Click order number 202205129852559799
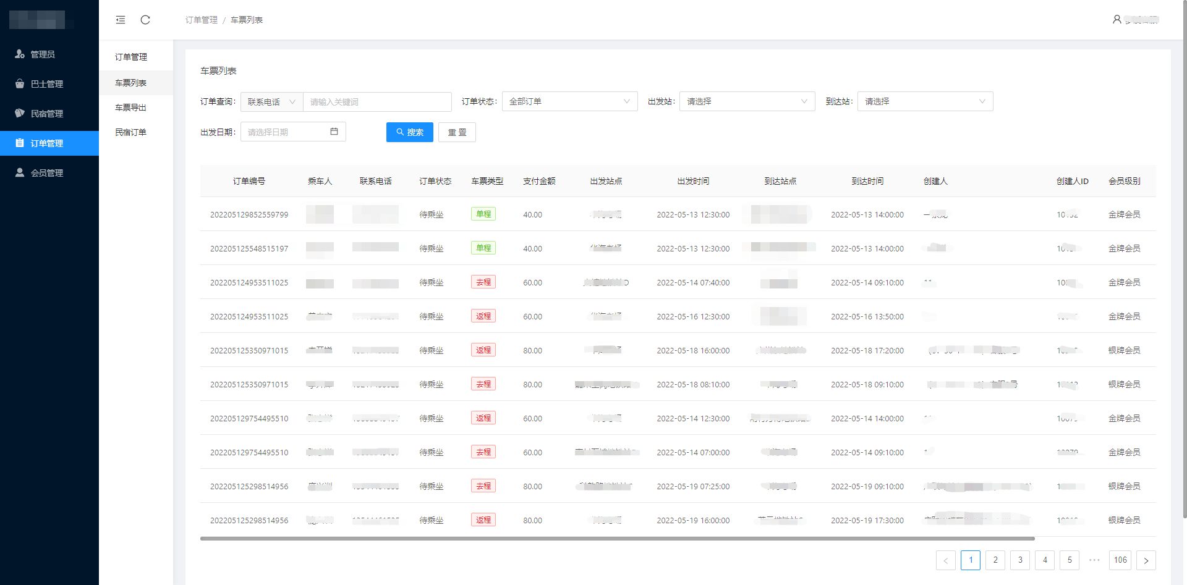Viewport: 1187px width, 585px height. tap(249, 215)
